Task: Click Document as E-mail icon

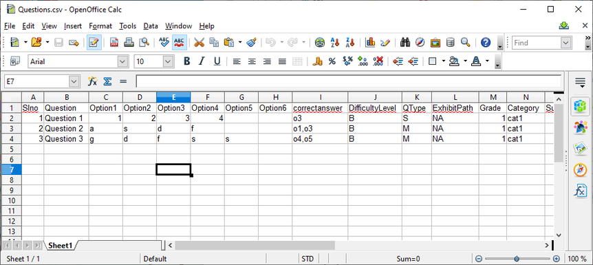Action: point(74,43)
